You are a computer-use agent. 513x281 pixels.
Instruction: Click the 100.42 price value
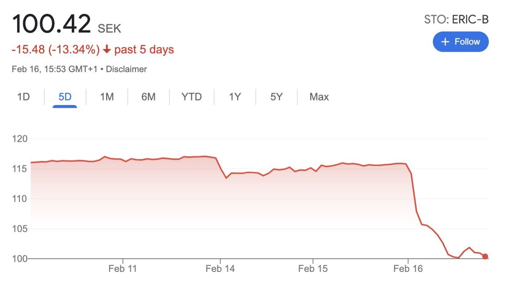click(x=52, y=24)
